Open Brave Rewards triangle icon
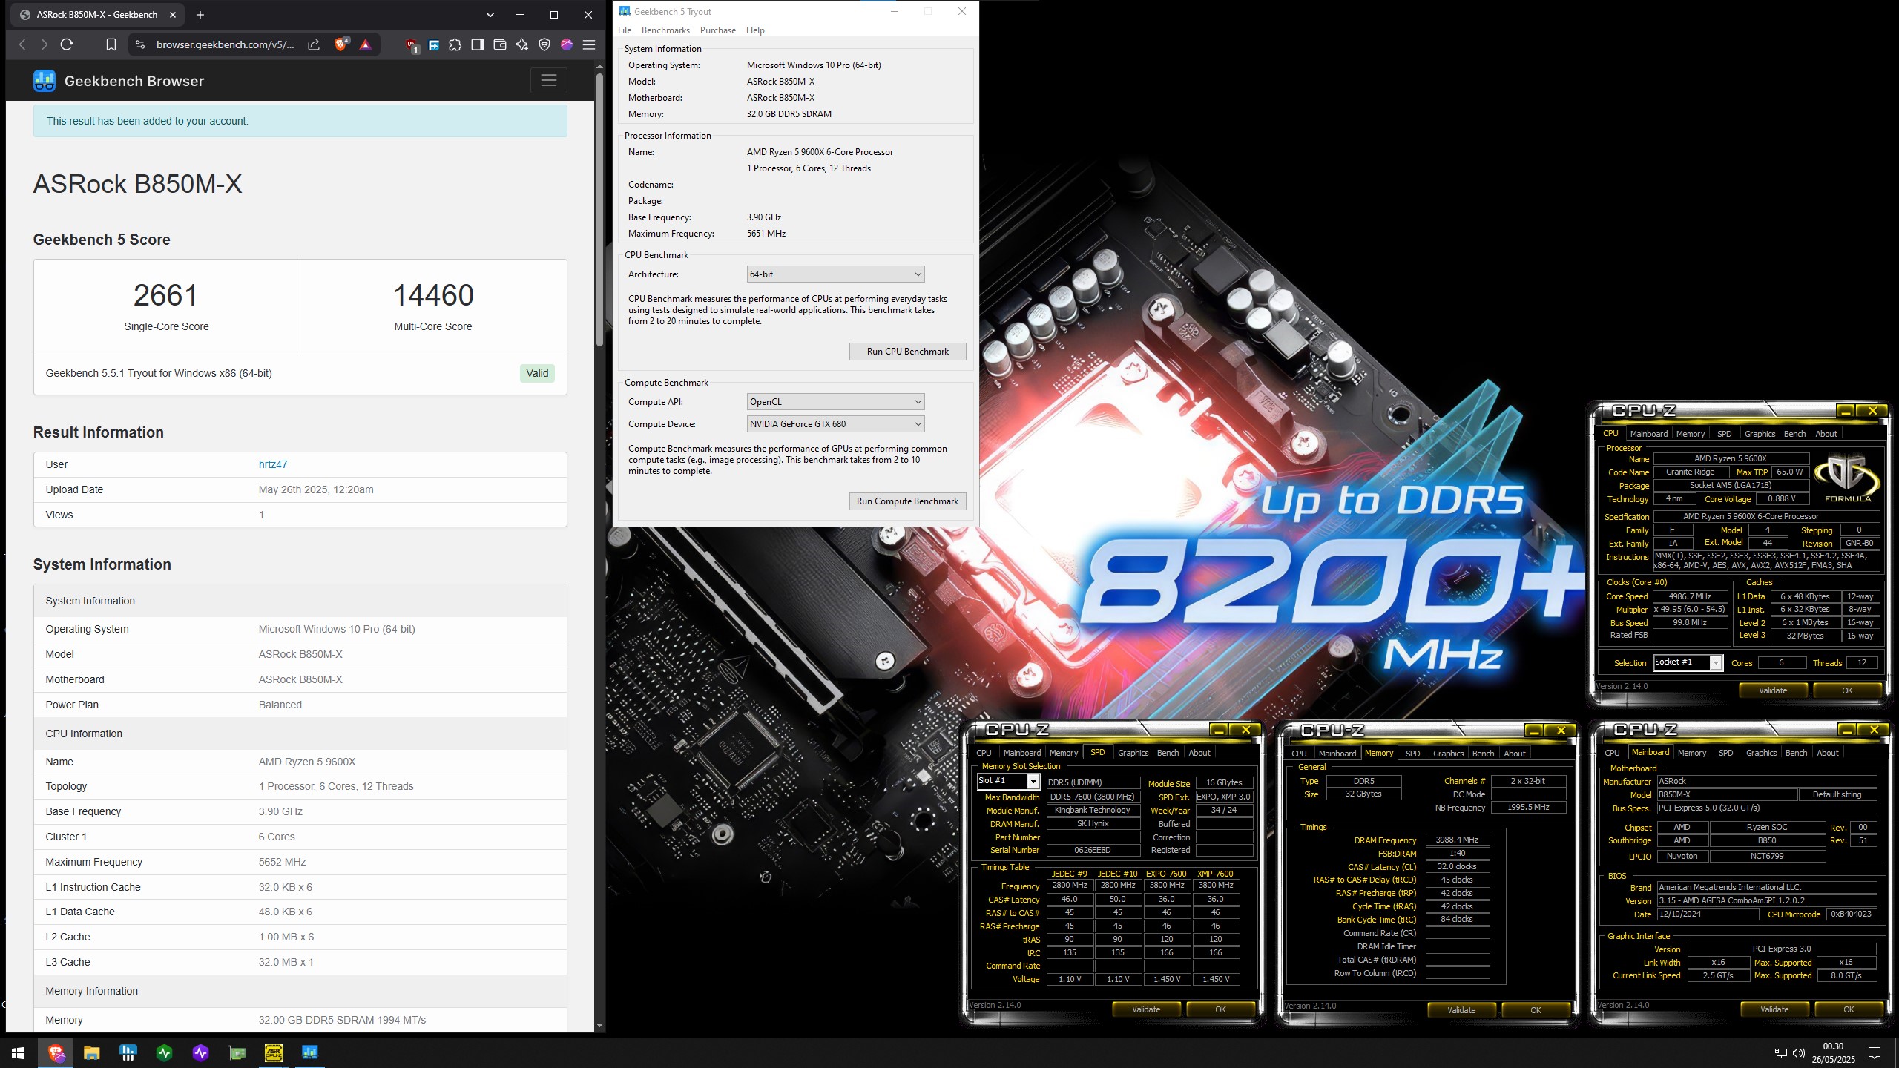This screenshot has height=1068, width=1899. pyautogui.click(x=365, y=44)
